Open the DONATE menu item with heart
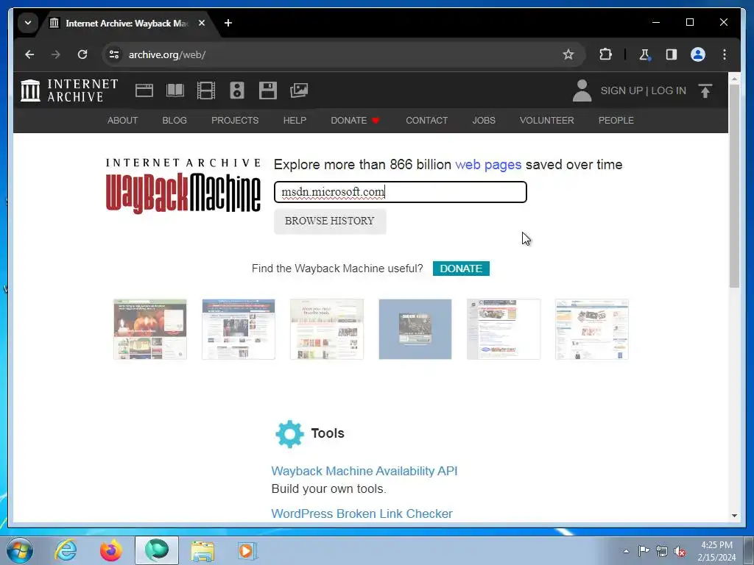 (356, 121)
